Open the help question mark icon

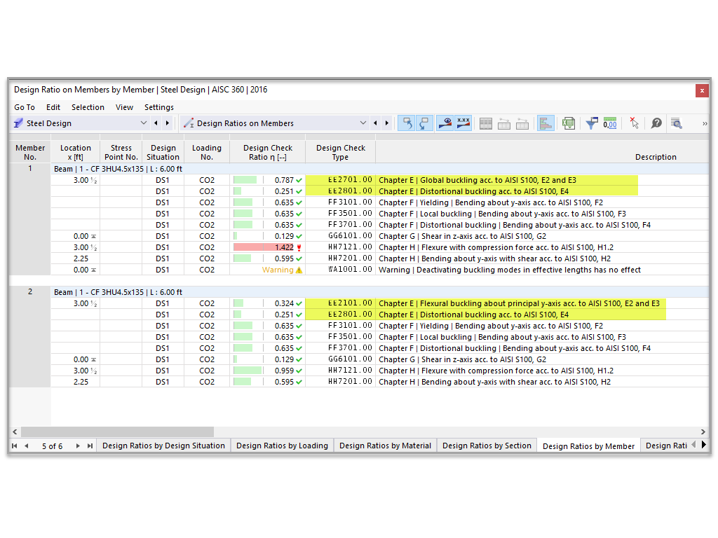click(656, 123)
